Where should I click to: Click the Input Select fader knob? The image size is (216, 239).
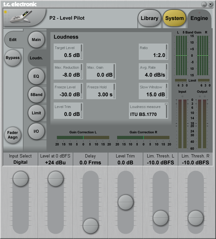[x=21, y=179]
